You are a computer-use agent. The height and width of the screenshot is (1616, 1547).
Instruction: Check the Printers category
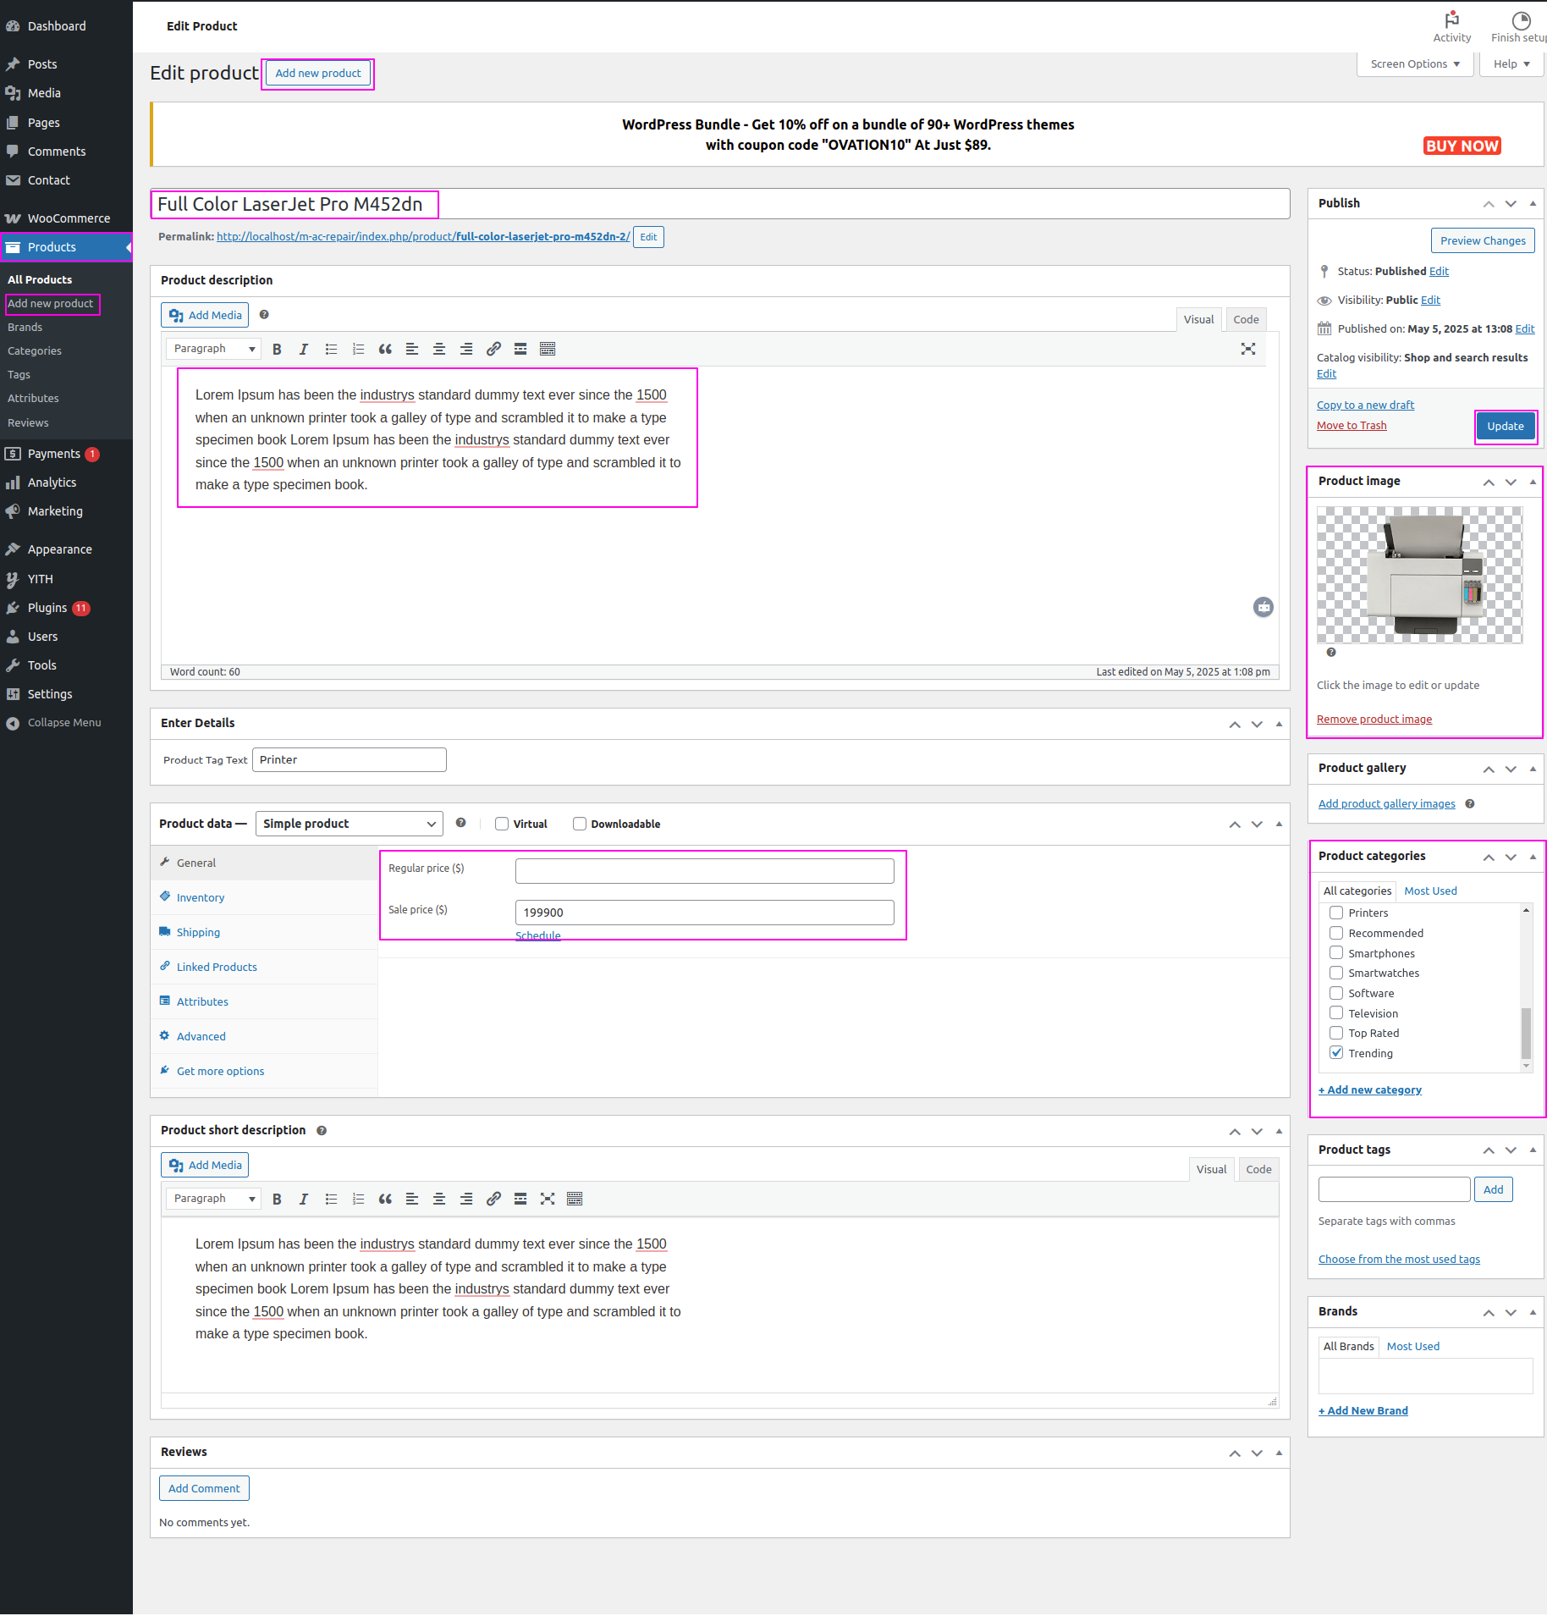1336,913
